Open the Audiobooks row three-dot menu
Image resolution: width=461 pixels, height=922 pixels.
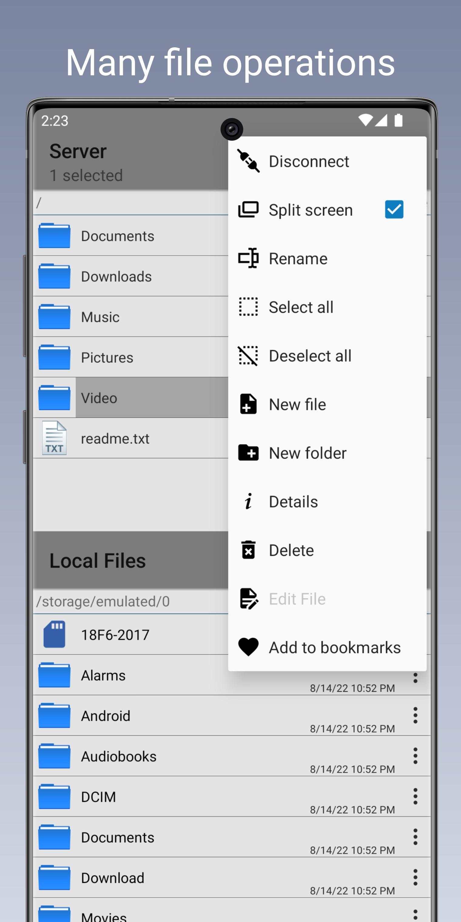point(415,756)
